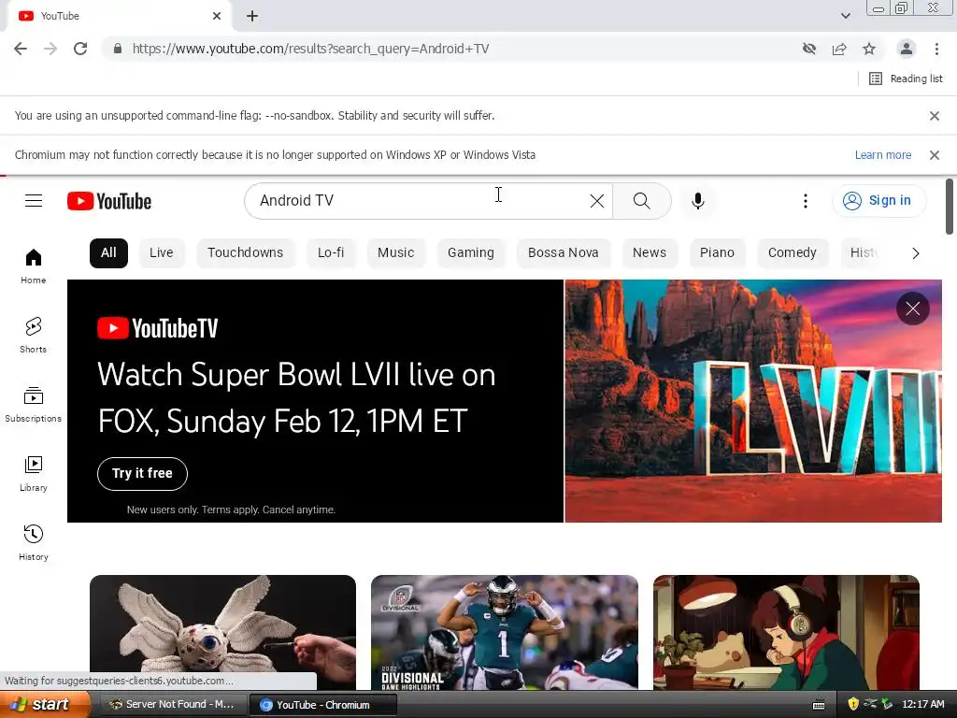The width and height of the screenshot is (957, 718).
Task: Open Chromium three-dot menu
Action: (936, 49)
